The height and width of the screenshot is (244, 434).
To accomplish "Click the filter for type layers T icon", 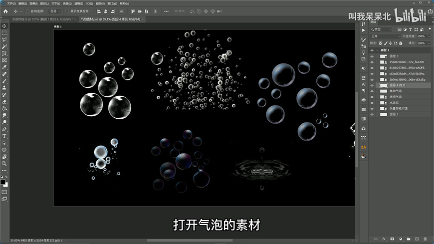I will [411, 29].
